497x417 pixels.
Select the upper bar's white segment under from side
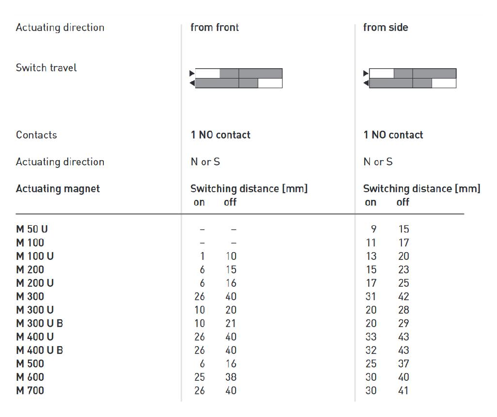coord(382,73)
